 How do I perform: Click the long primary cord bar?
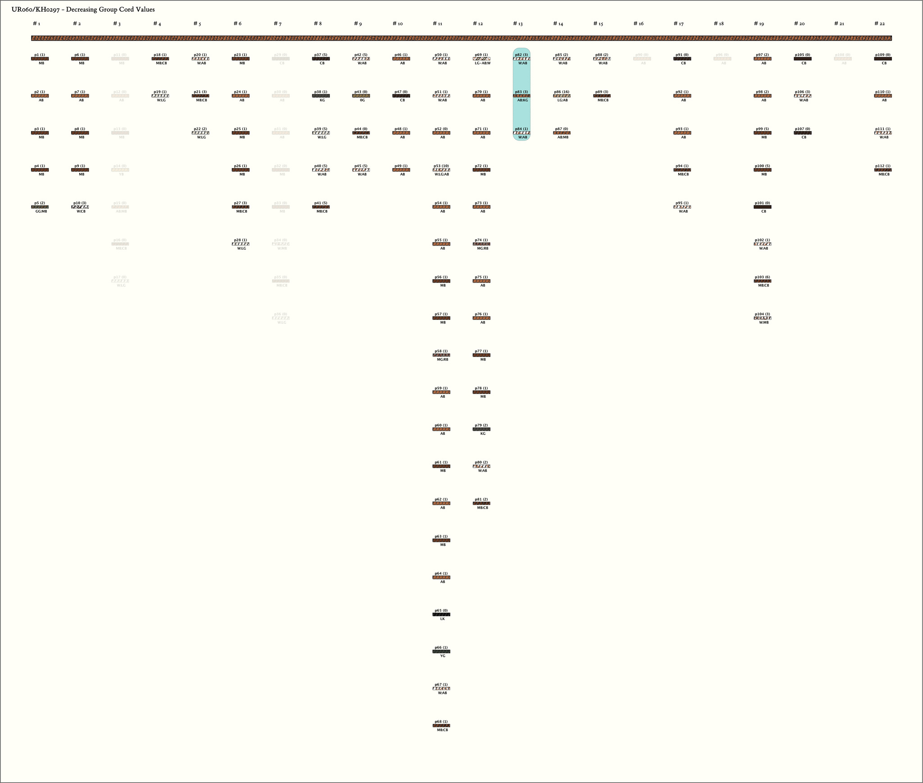[x=461, y=38]
